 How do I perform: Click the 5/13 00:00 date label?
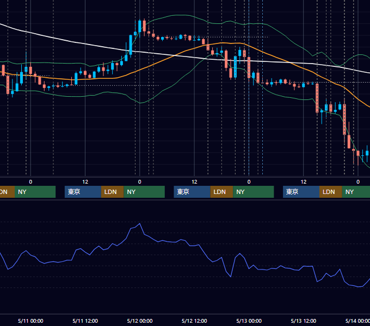249,321
